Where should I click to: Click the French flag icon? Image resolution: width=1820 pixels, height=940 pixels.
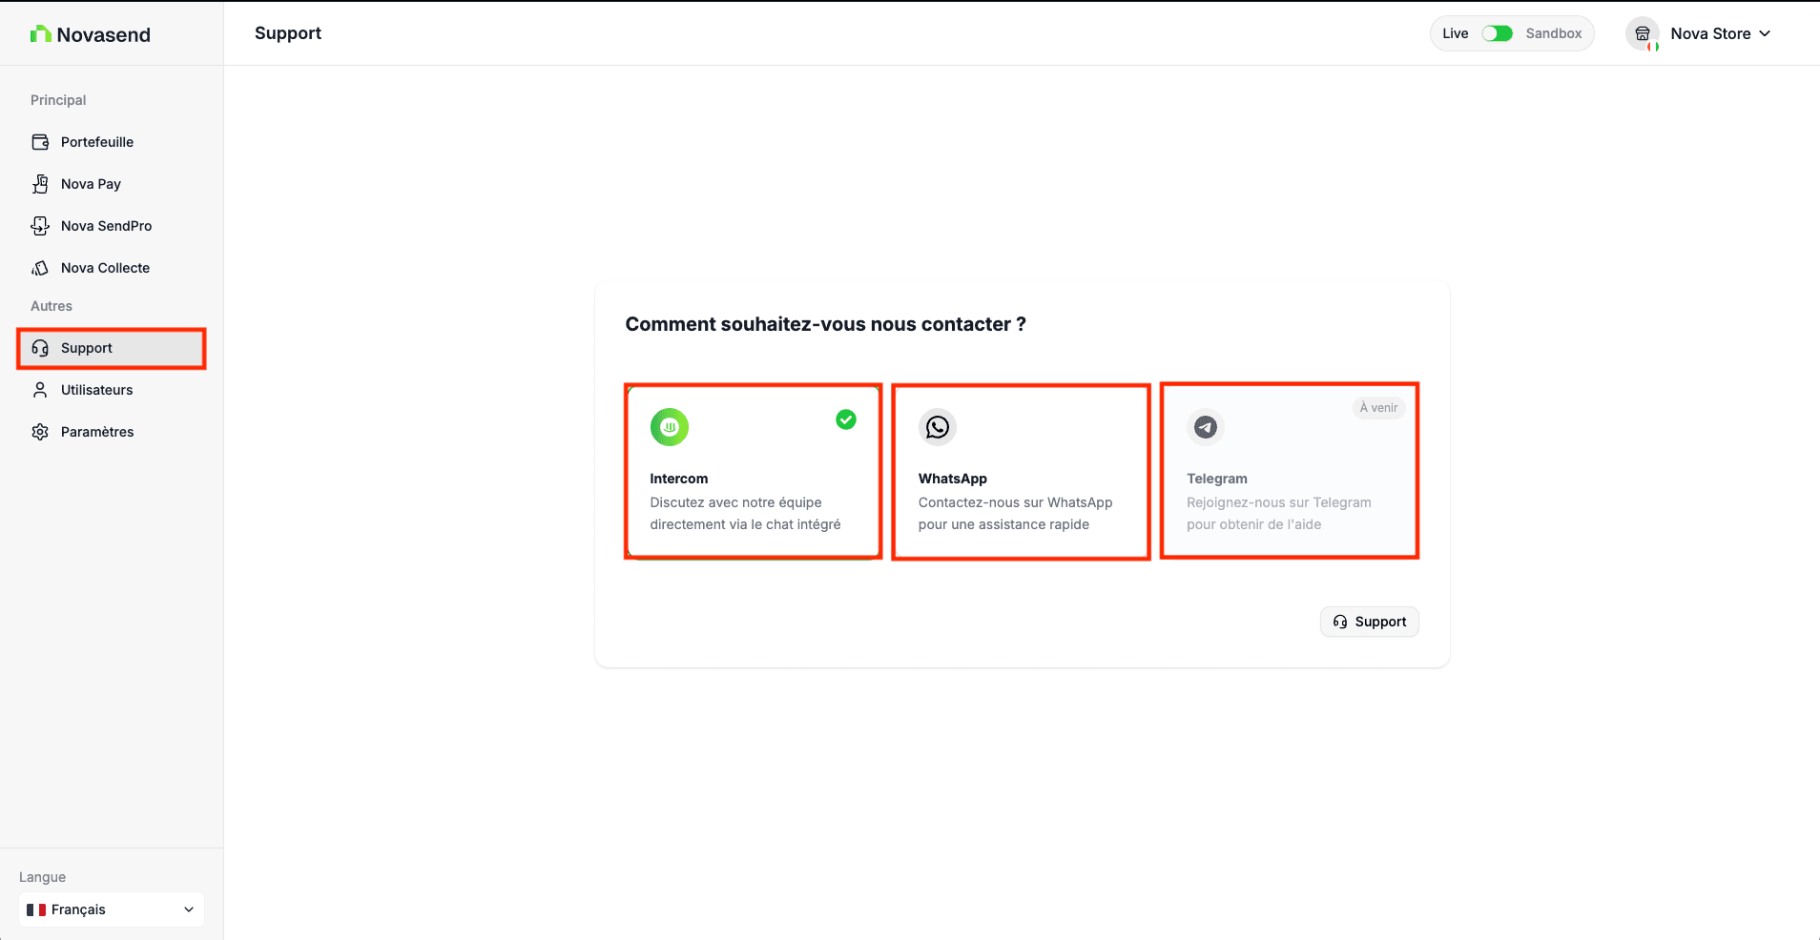(x=36, y=909)
